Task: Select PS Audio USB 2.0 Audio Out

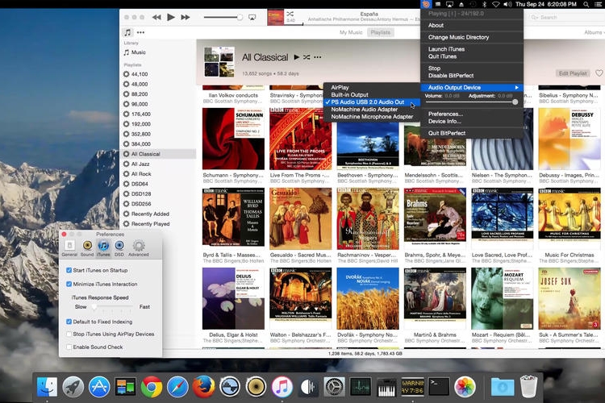Action: pos(371,102)
